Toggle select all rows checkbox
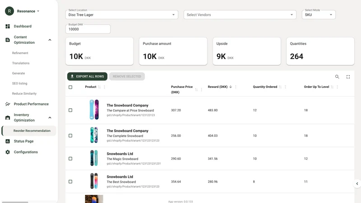Image resolution: width=361 pixels, height=203 pixels. tap(70, 87)
